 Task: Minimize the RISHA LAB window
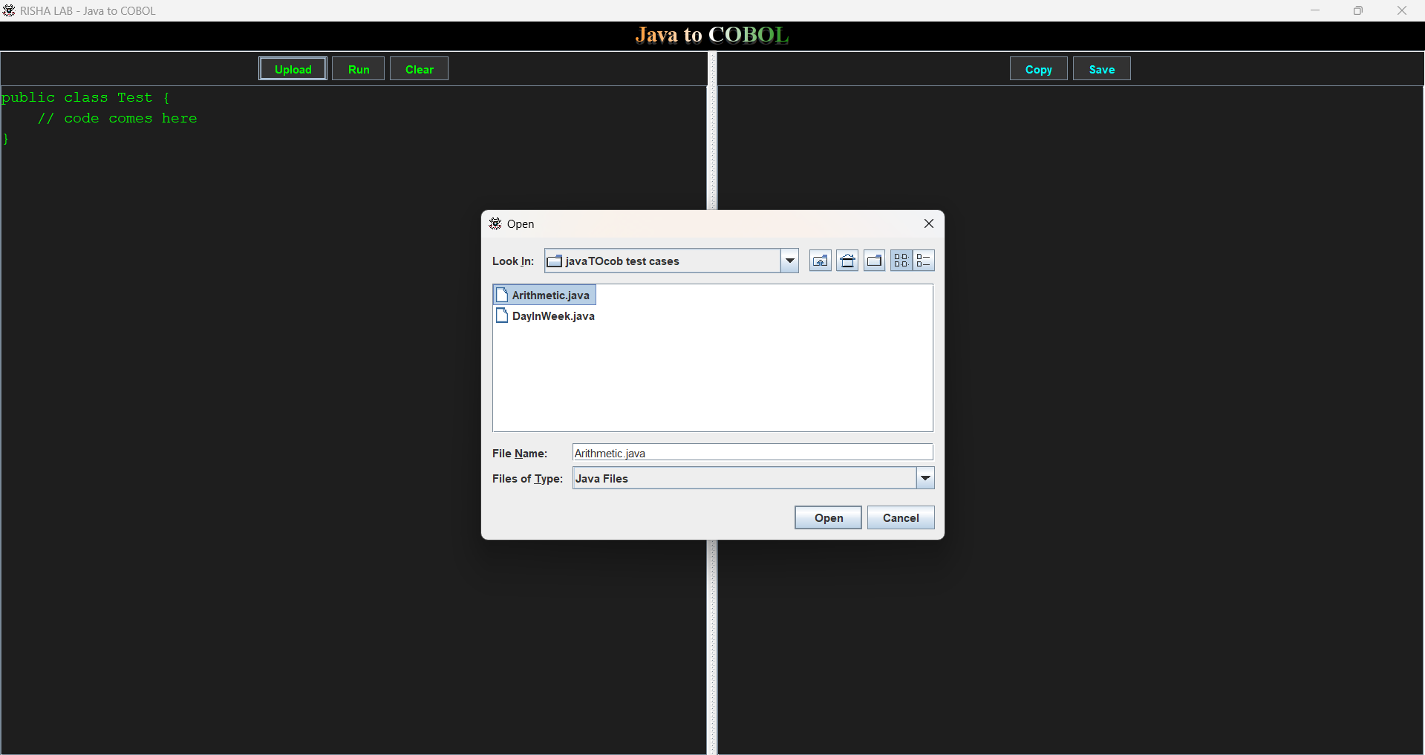1315,10
